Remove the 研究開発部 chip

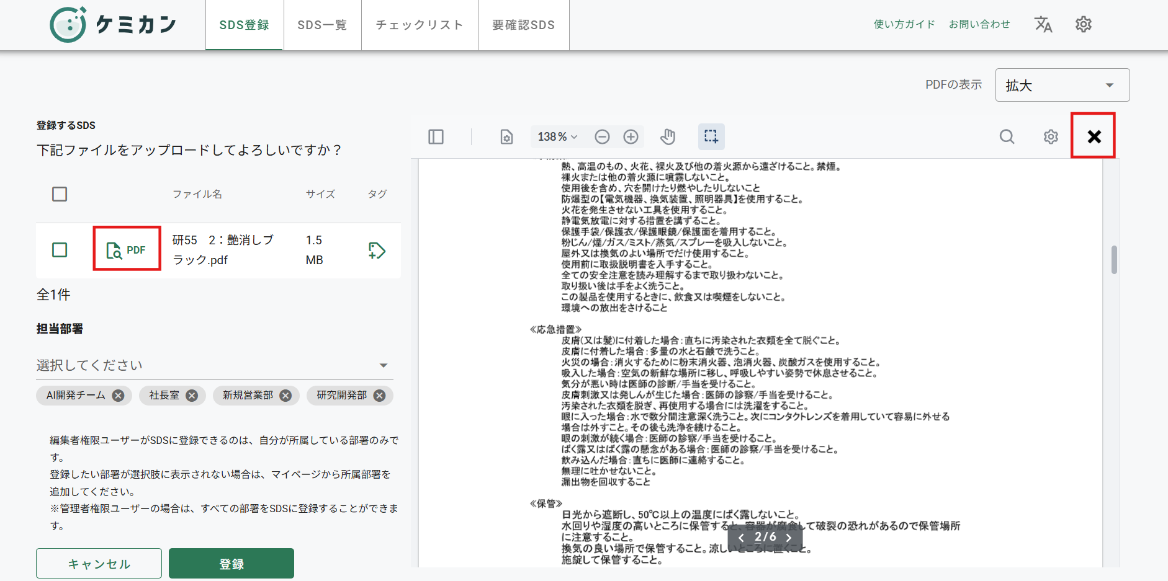coord(379,396)
